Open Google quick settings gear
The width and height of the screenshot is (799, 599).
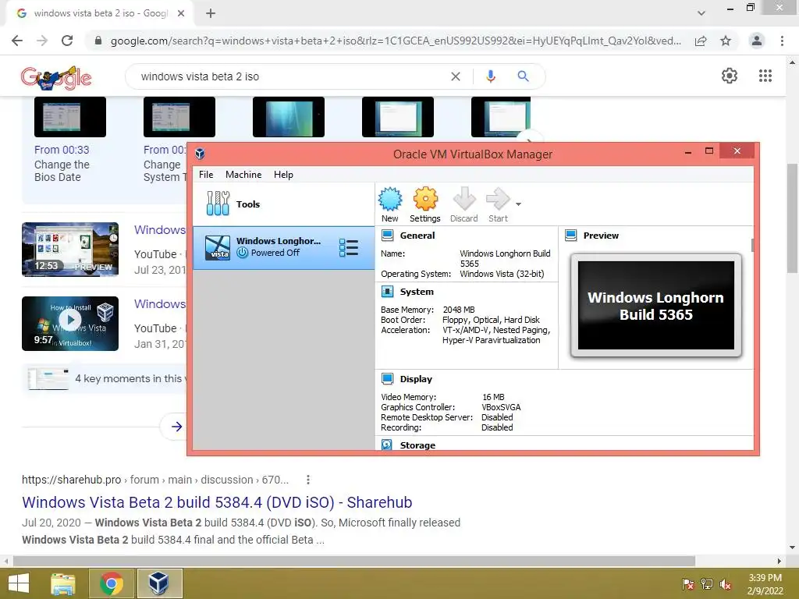point(730,76)
